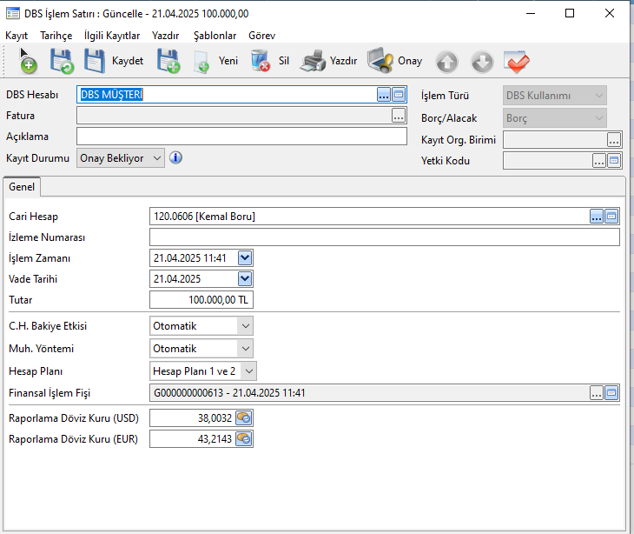634x534 pixels.
Task: Click the info icon beside Kayıt Durumu
Action: point(175,157)
